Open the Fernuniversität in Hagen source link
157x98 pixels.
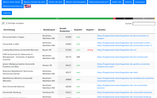(123, 37)
